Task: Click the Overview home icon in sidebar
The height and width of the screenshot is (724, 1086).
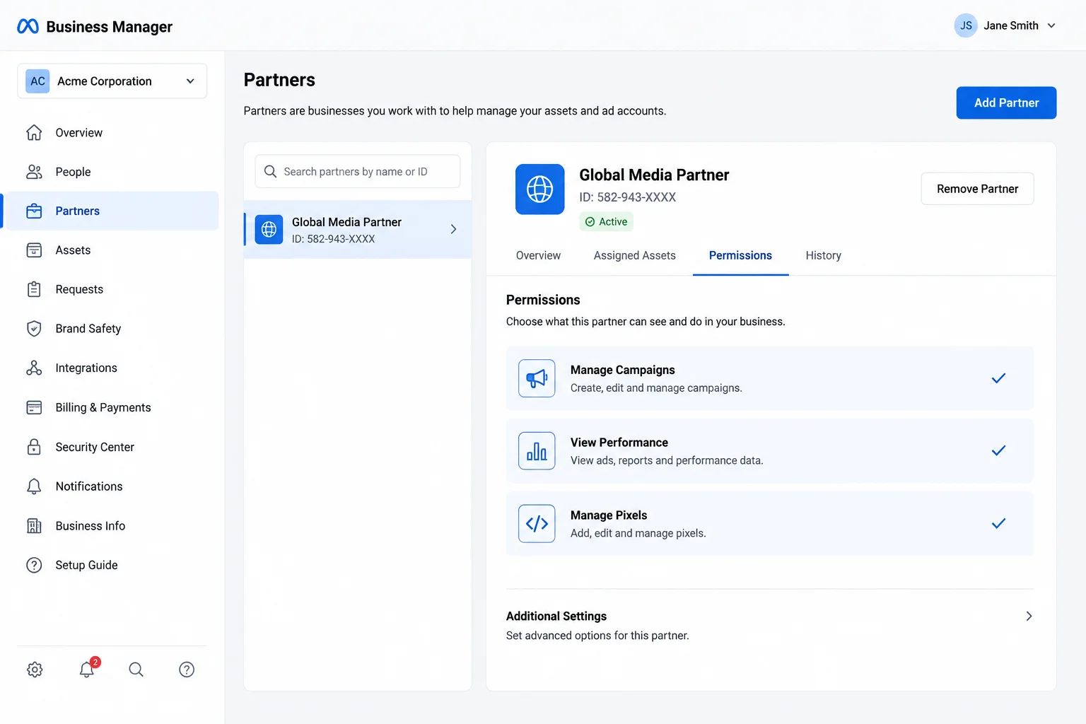Action: (x=34, y=132)
